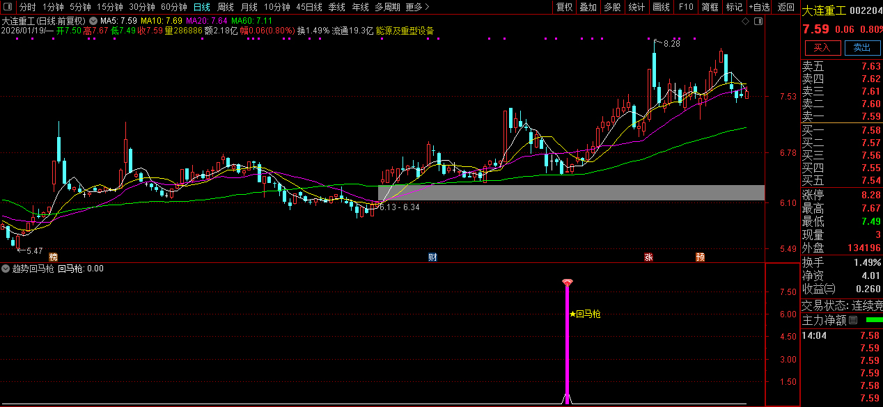883x407 pixels.
Task: Click the green 主力净额 bar indicator
Action: tap(873, 320)
